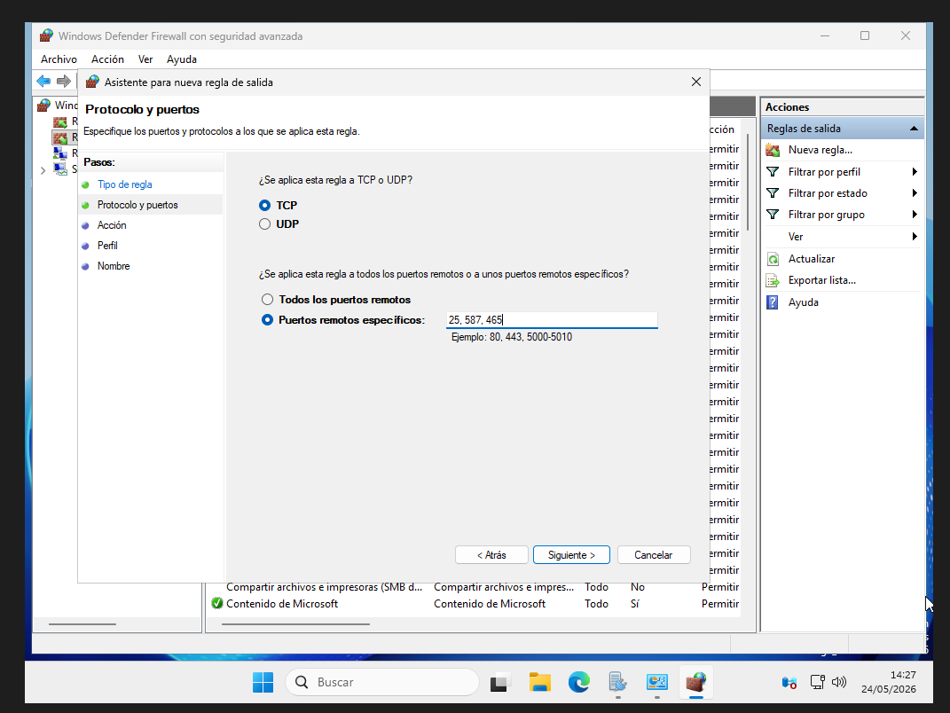950x713 pixels.
Task: Open the Windows Start menu
Action: [263, 682]
